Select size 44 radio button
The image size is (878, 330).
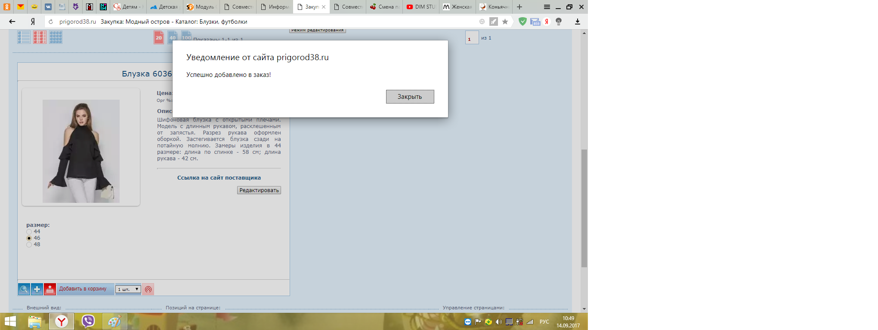[29, 232]
